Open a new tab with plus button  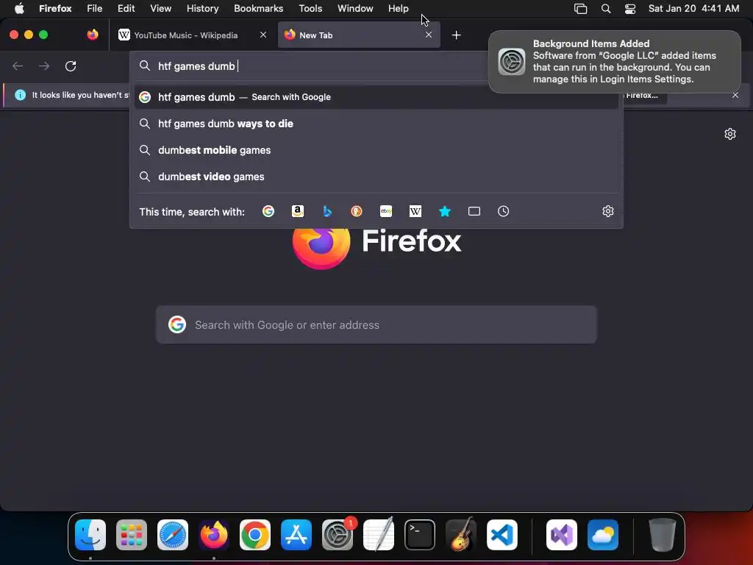coord(456,35)
